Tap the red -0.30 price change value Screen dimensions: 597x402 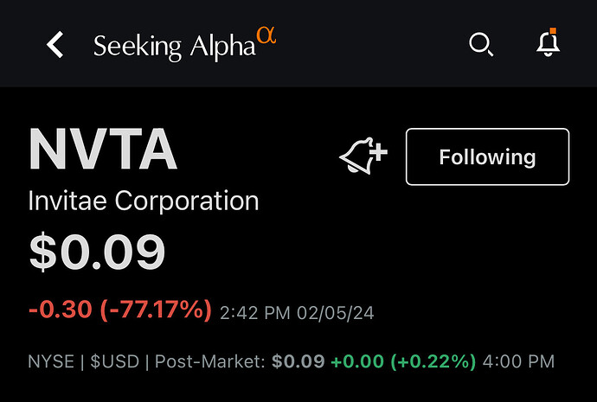[x=61, y=309]
